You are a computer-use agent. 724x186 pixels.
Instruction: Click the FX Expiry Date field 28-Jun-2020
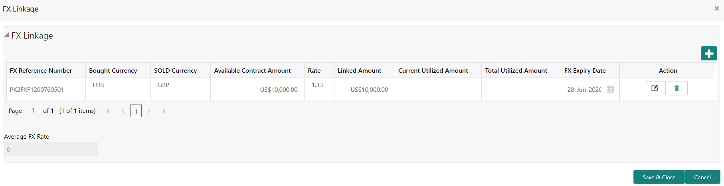584,90
